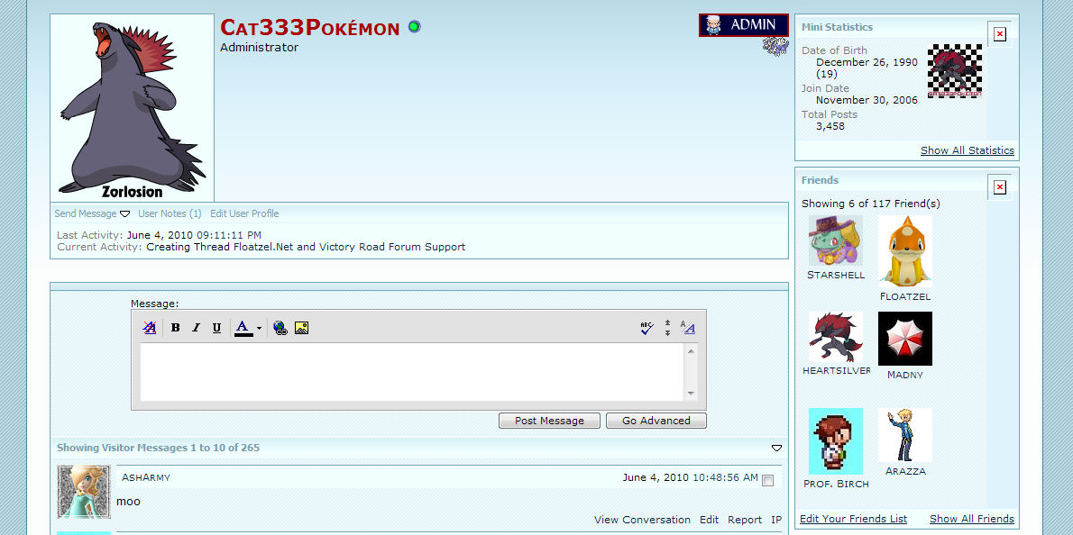Click the Remove Text Formatting icon
The image size is (1073, 535).
click(x=150, y=328)
